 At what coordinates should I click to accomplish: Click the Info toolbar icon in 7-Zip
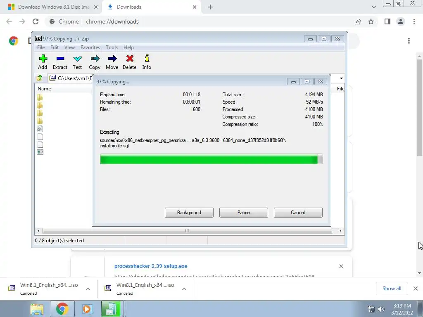[x=147, y=62]
